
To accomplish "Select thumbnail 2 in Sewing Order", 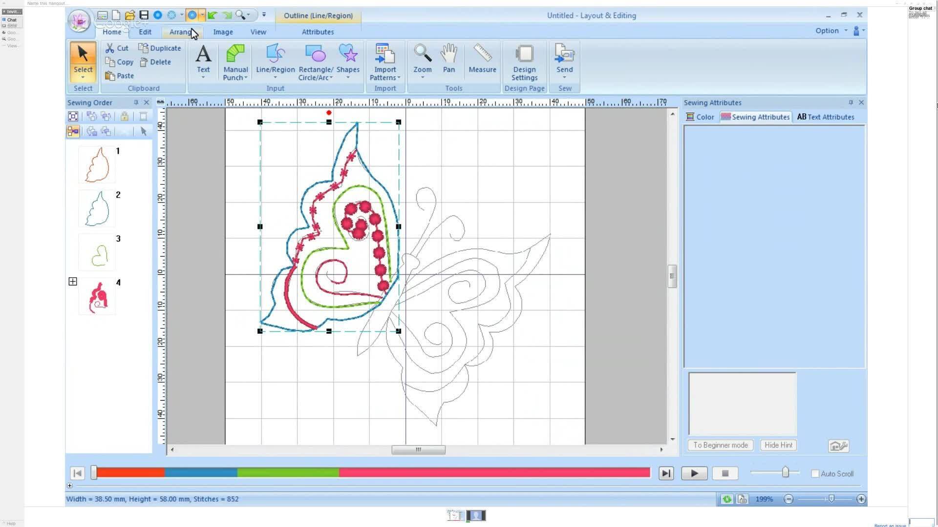I will click(97, 208).
